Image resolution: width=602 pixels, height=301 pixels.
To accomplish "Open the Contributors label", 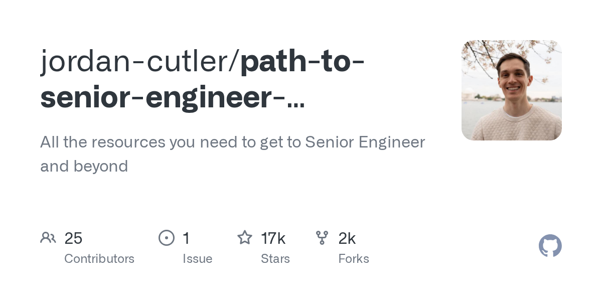I will (x=99, y=259).
